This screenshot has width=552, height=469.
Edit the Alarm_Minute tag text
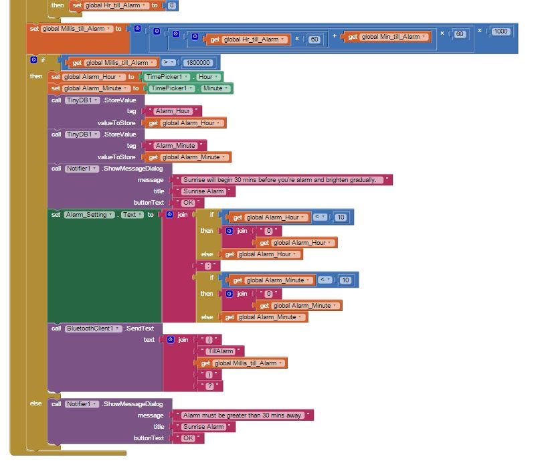point(175,145)
